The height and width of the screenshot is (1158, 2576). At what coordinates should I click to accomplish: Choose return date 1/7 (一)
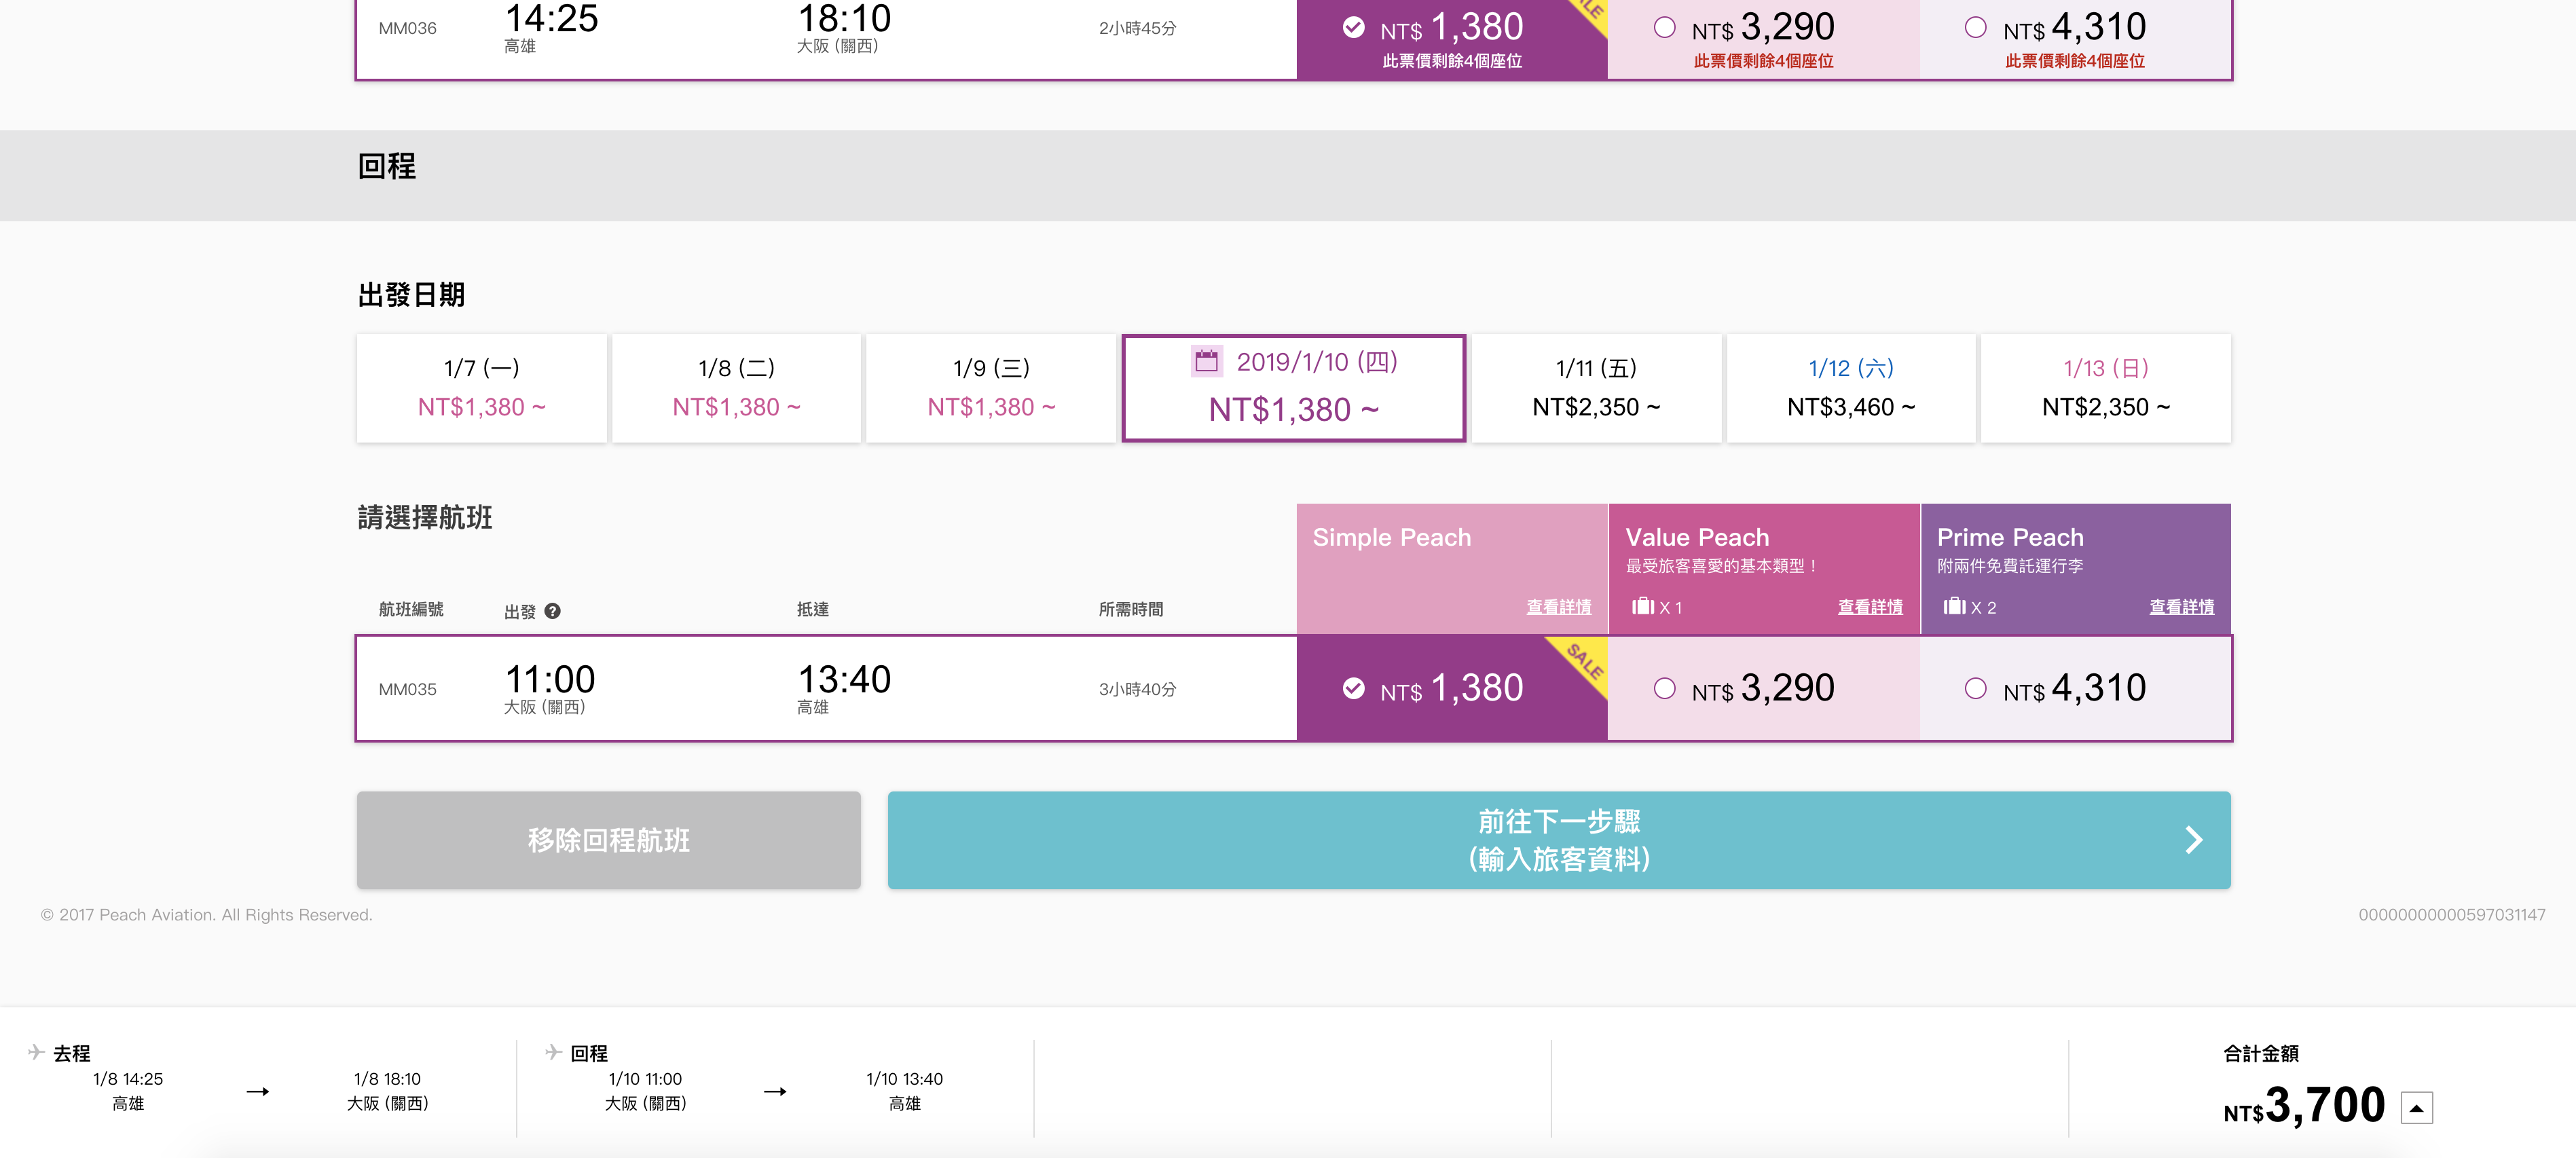(482, 388)
